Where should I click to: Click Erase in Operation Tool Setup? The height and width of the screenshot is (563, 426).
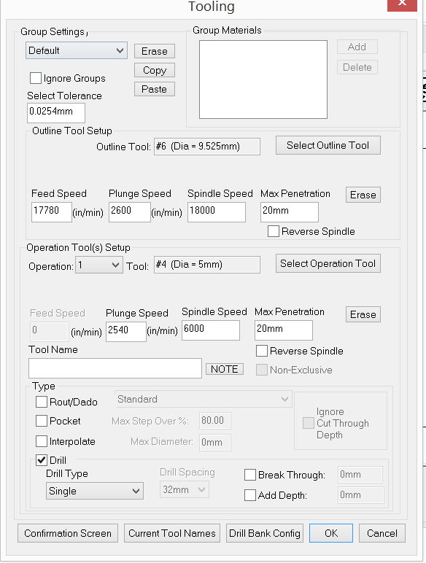(363, 314)
